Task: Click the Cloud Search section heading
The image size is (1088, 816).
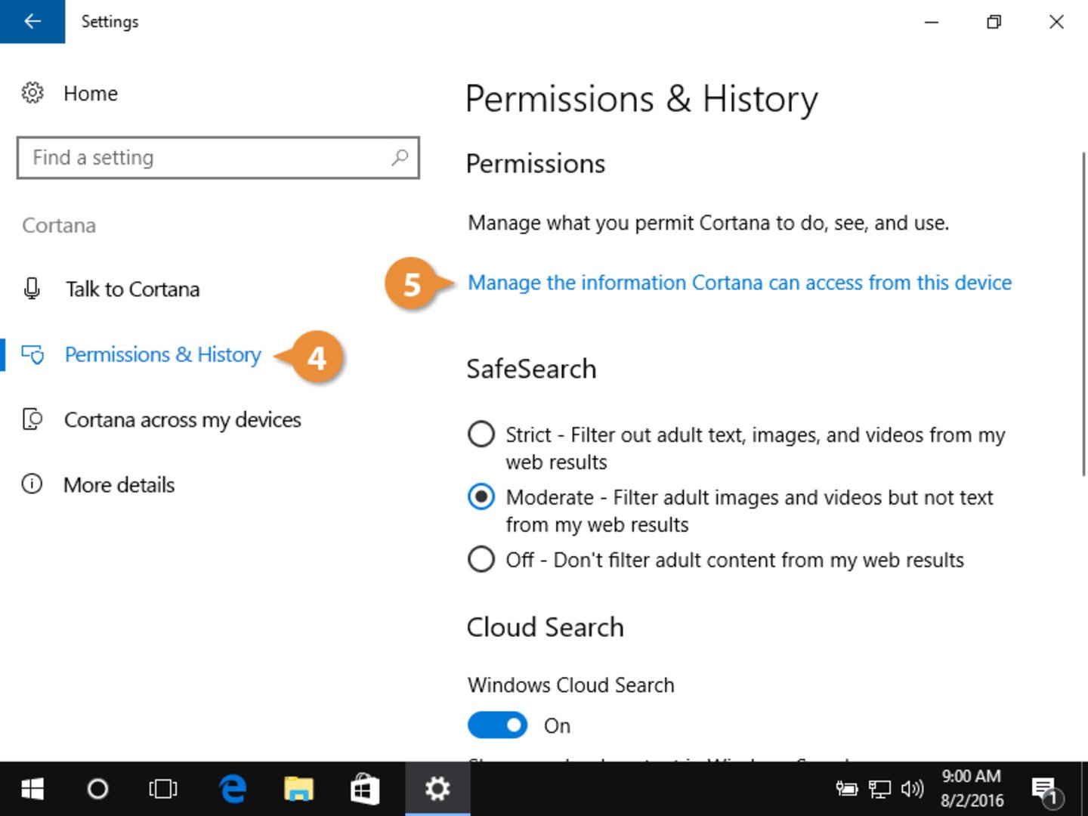Action: (x=545, y=627)
